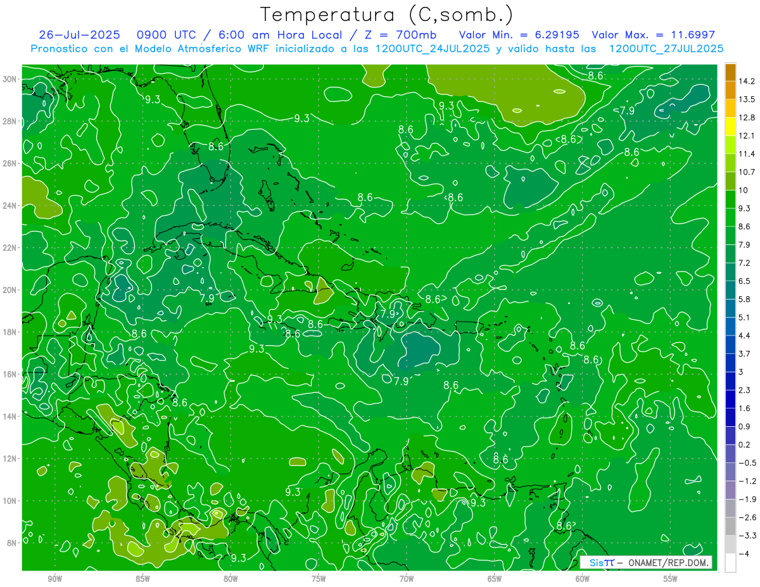Click the colorbar label "1.6"
This screenshot has height=587, width=760.
tap(745, 408)
